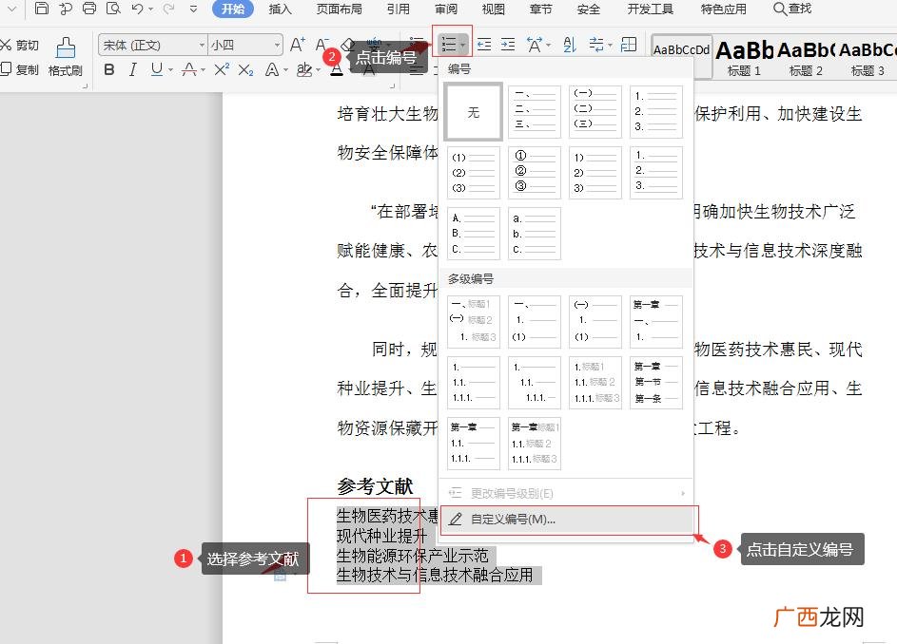Apply the 标题 1 heading style
This screenshot has width=897, height=644.
tap(744, 57)
